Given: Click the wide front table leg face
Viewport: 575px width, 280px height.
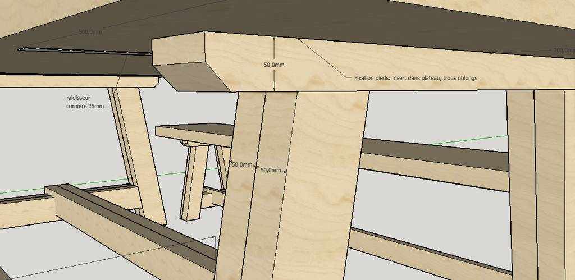Looking at the screenshot, I should click(320, 185).
